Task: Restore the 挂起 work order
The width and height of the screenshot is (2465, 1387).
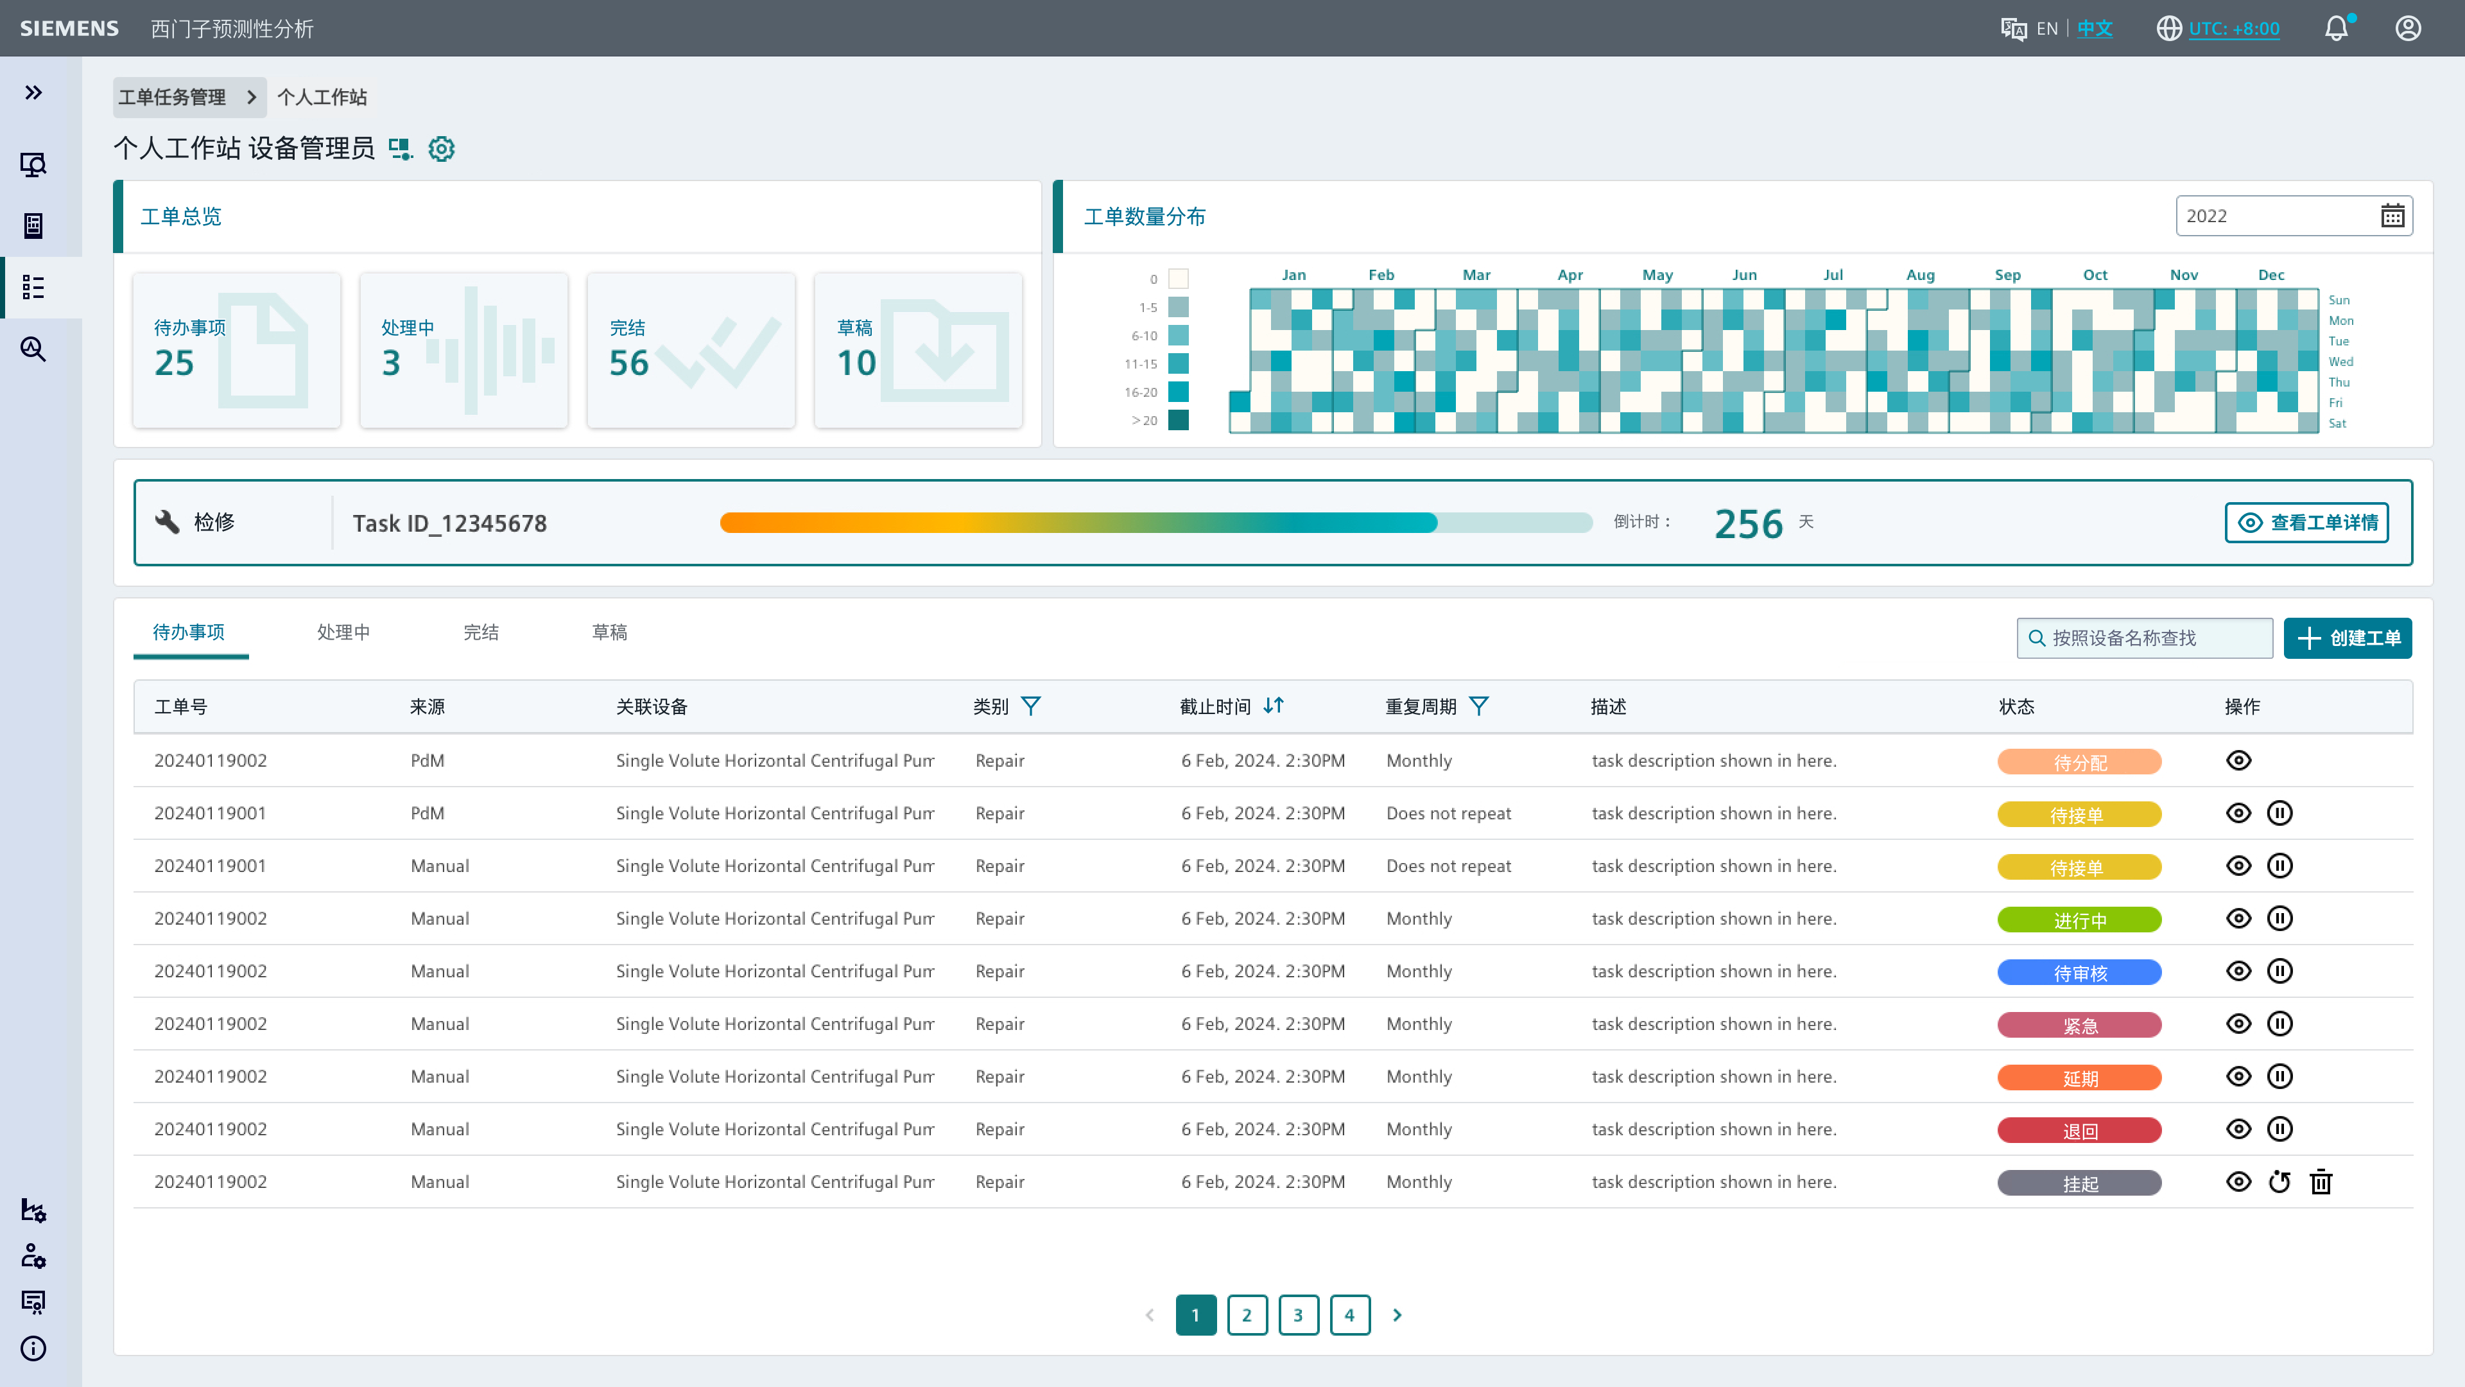Action: 2279,1182
